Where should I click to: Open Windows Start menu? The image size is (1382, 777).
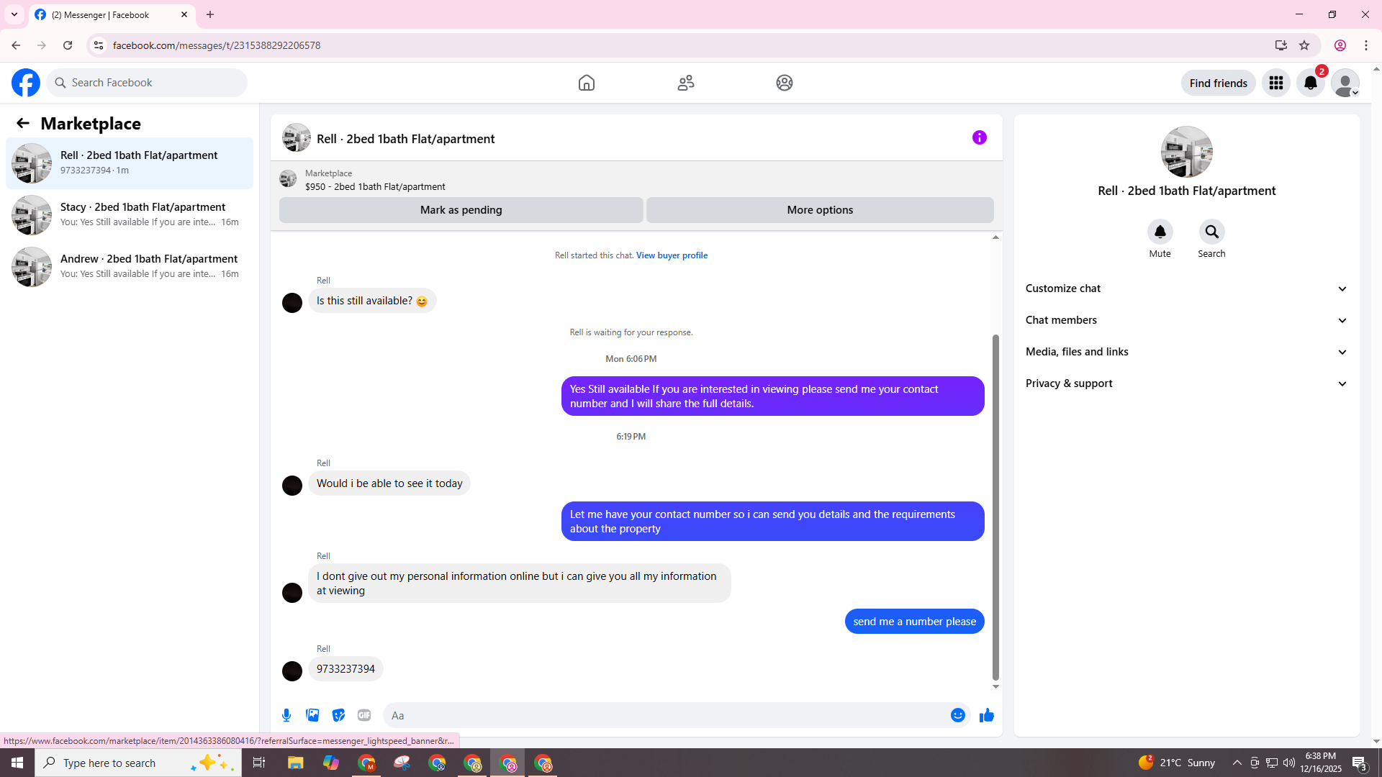click(17, 763)
